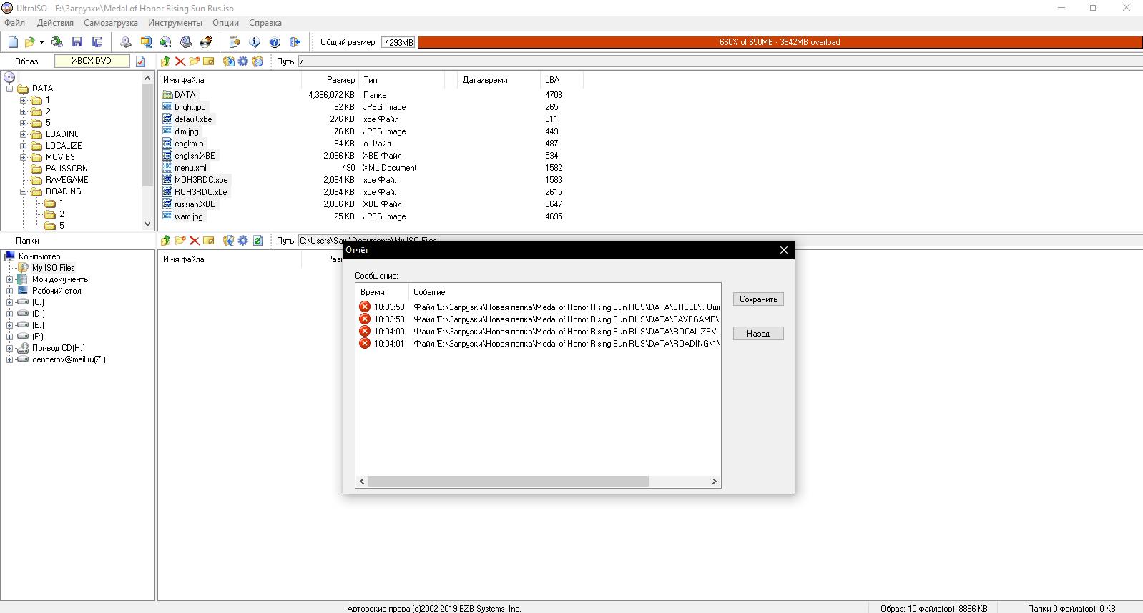This screenshot has height=613, width=1143.
Task: Go up one level in local pane
Action: click(x=166, y=241)
